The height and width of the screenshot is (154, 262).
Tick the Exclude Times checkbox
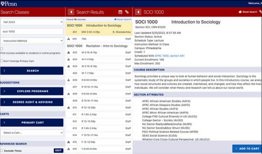coord(2,151)
